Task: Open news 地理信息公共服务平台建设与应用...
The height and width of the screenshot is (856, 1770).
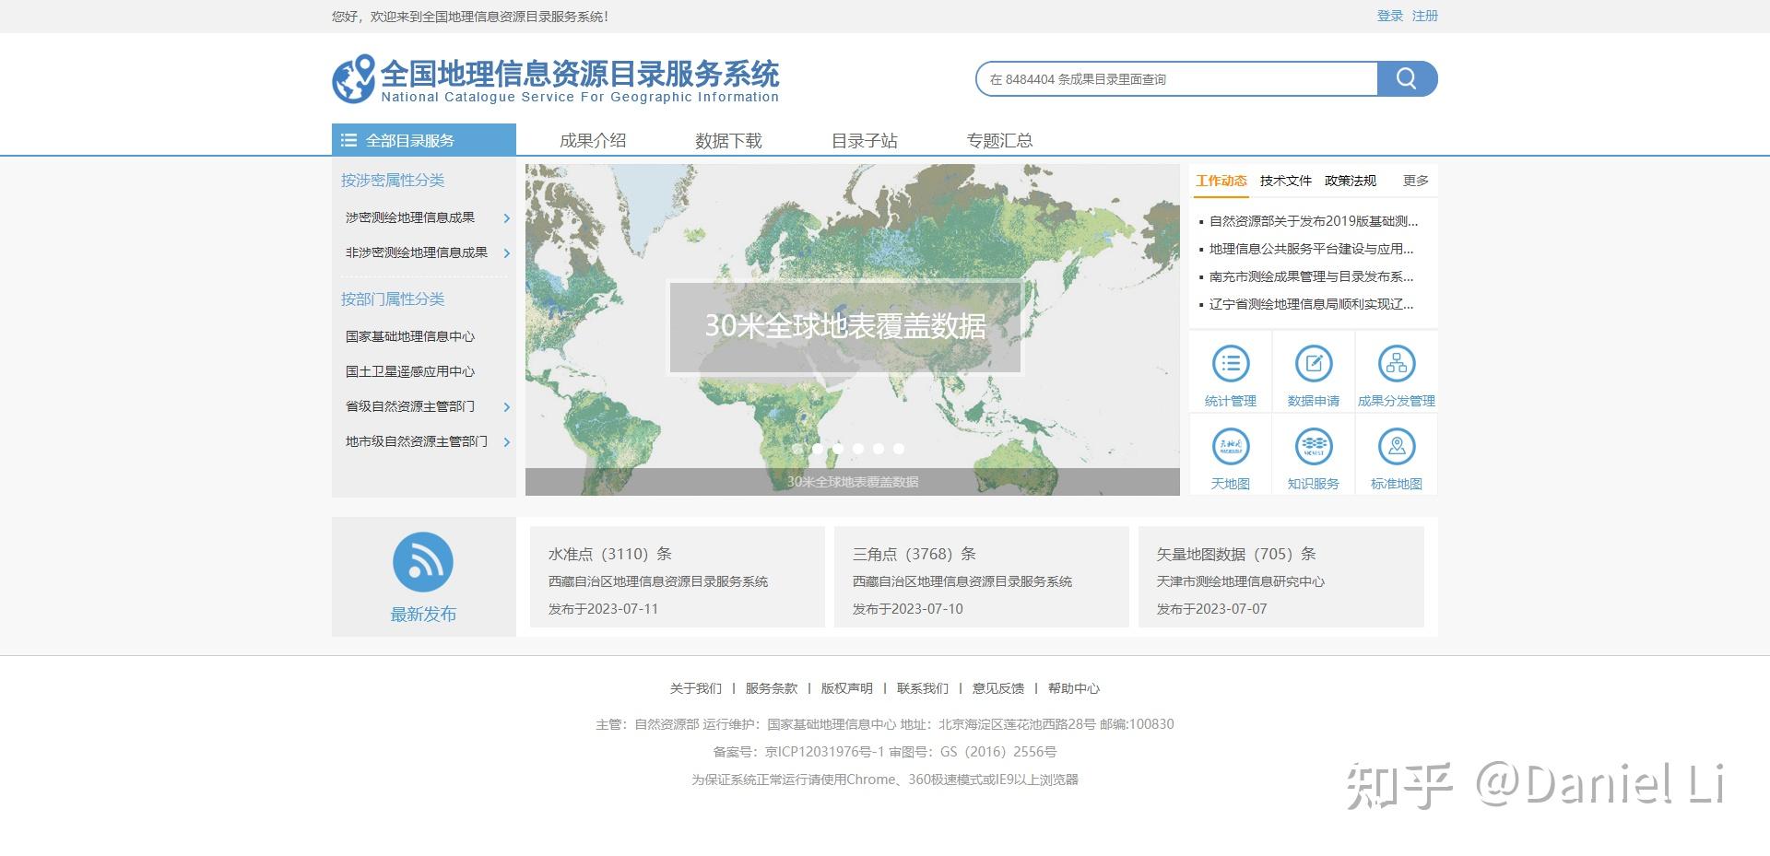Action: (x=1311, y=249)
